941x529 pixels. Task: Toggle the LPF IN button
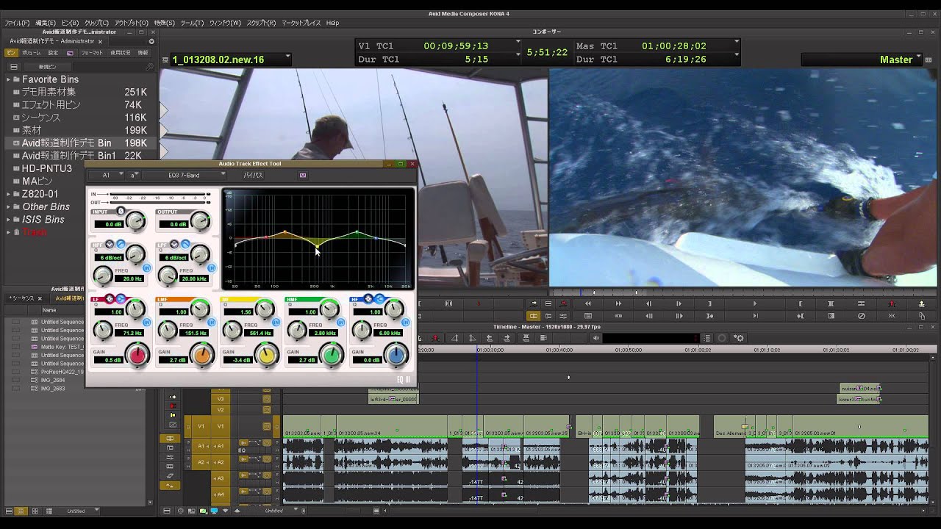(212, 267)
